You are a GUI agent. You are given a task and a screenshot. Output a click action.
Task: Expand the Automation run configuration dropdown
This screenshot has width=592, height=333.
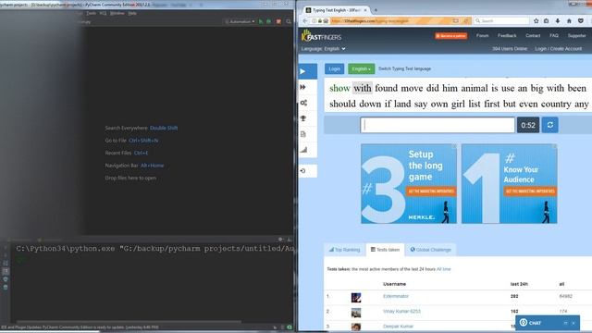pyautogui.click(x=240, y=21)
